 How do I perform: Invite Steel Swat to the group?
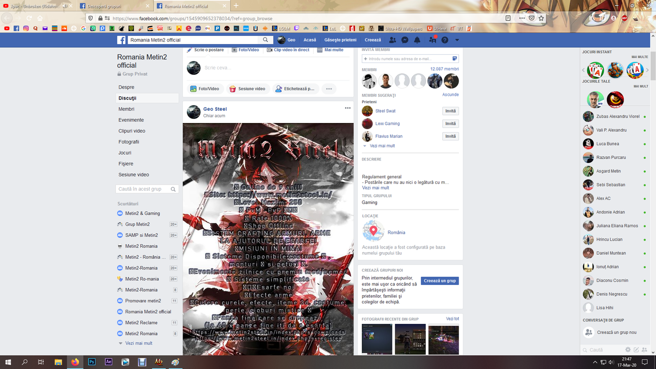450,111
